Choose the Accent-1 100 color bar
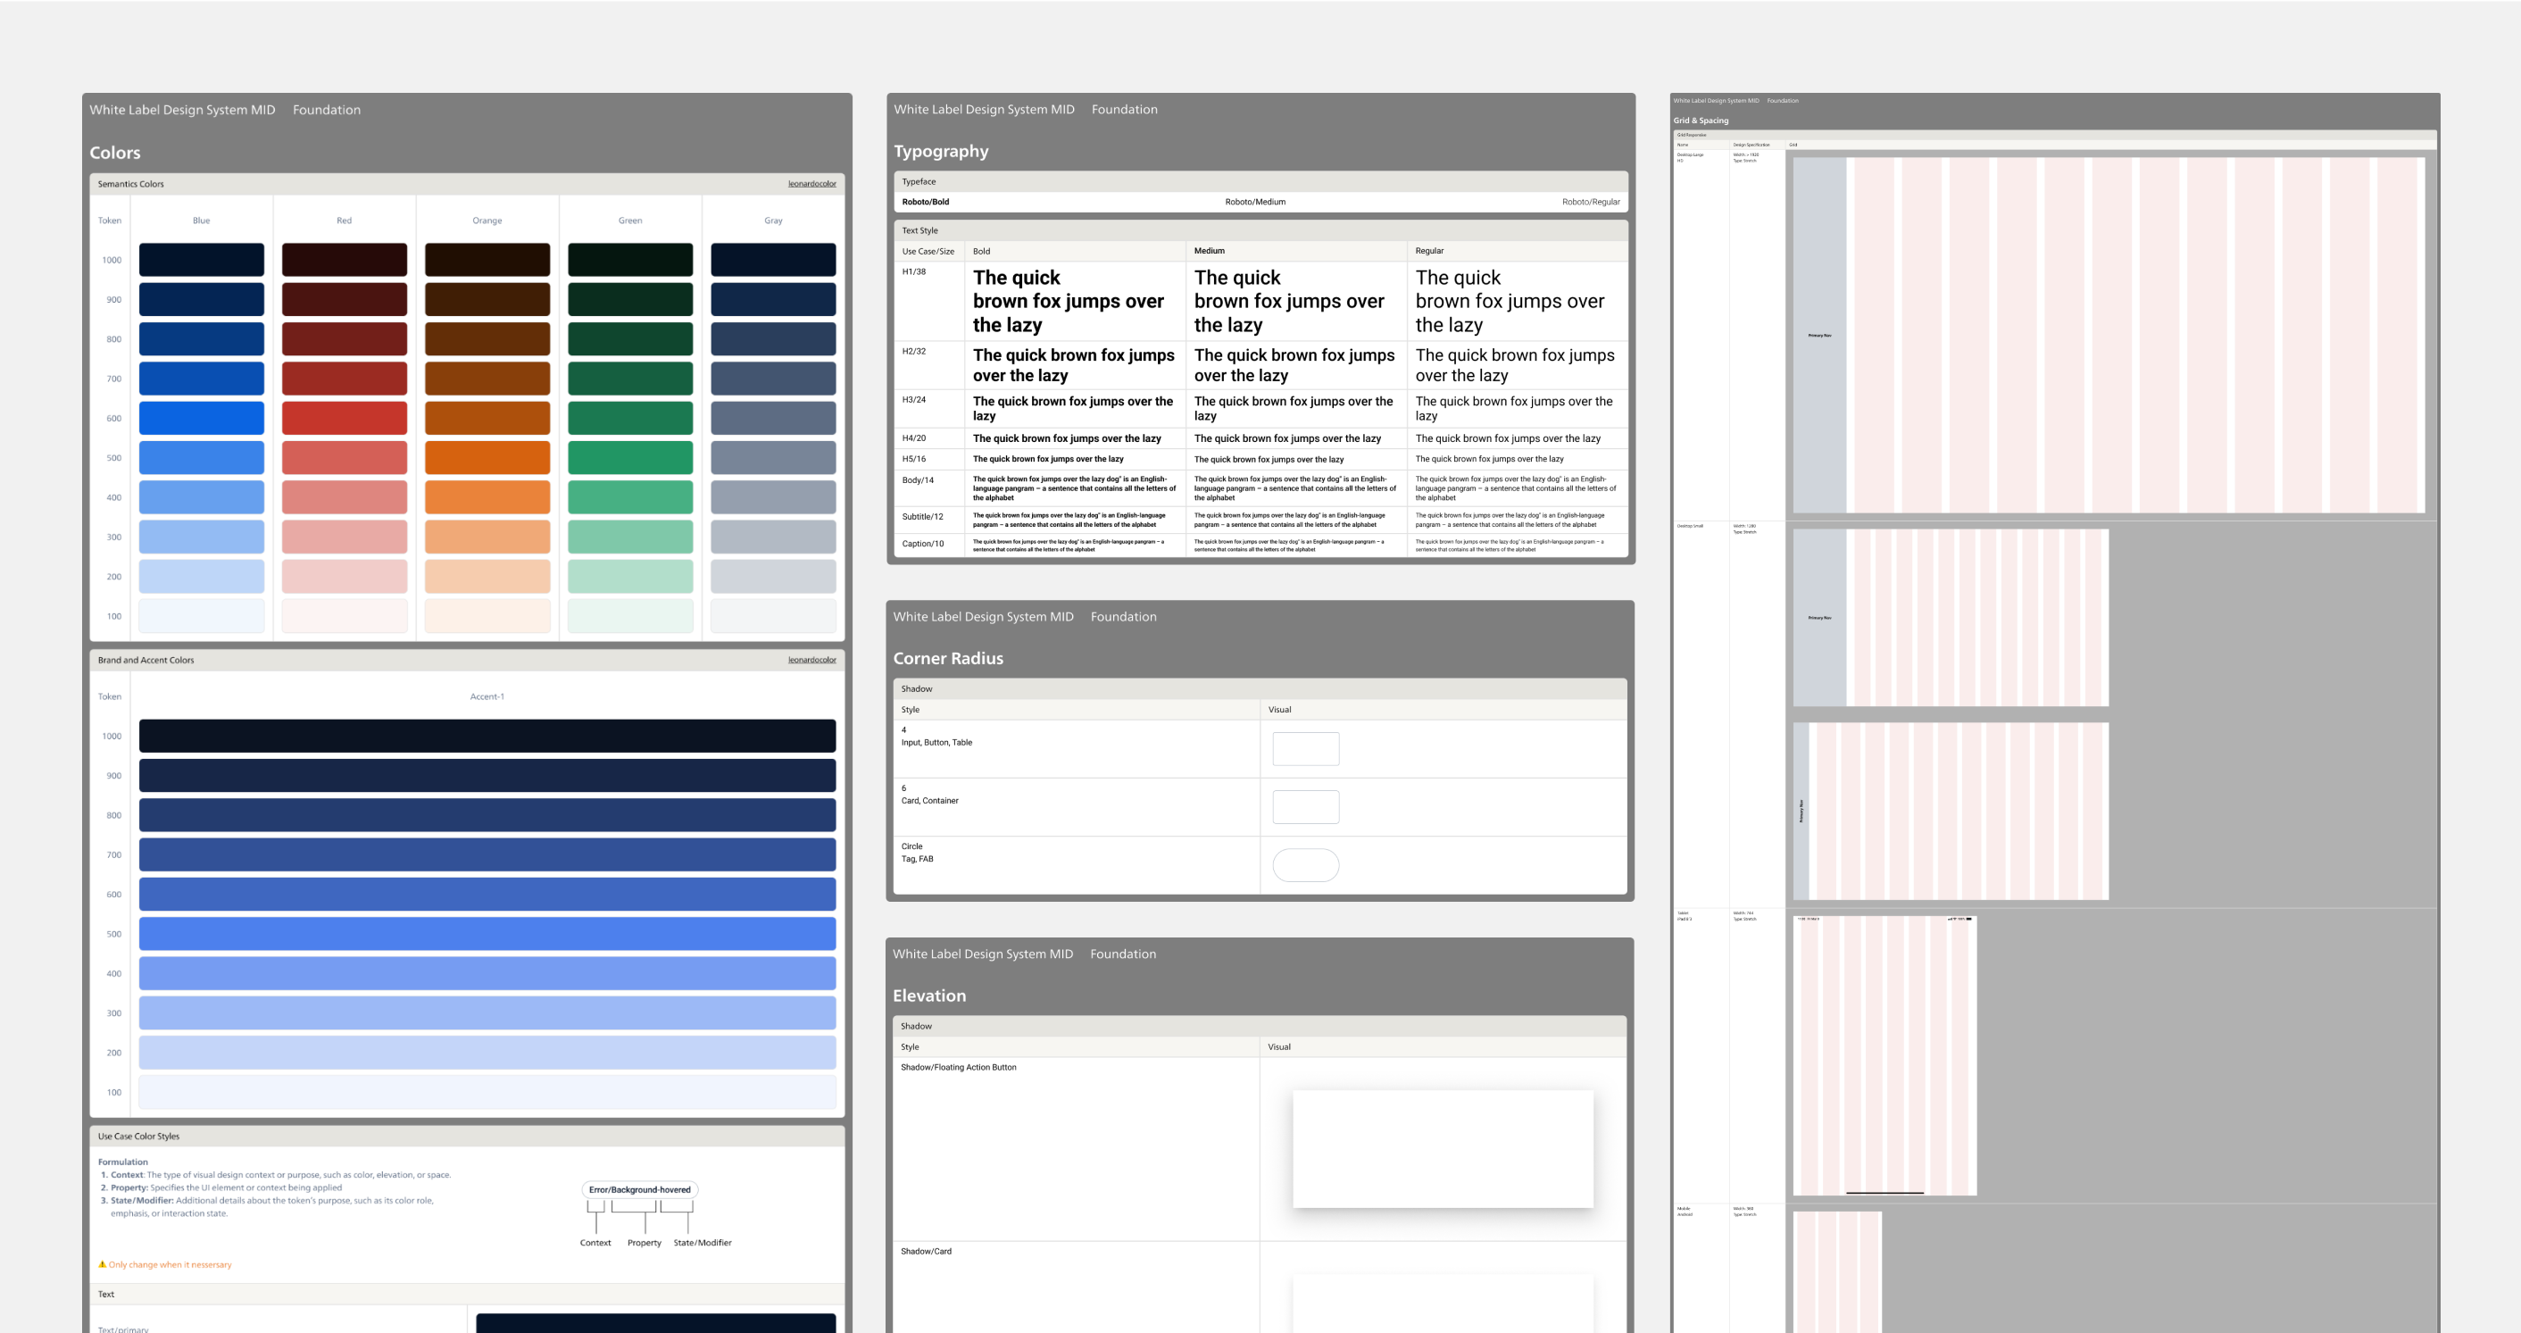Viewport: 2521px width, 1333px height. [487, 1092]
